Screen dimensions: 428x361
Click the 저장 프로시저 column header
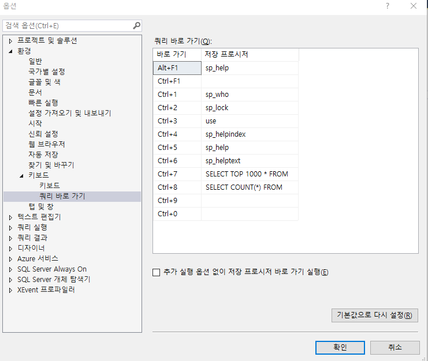pos(250,54)
